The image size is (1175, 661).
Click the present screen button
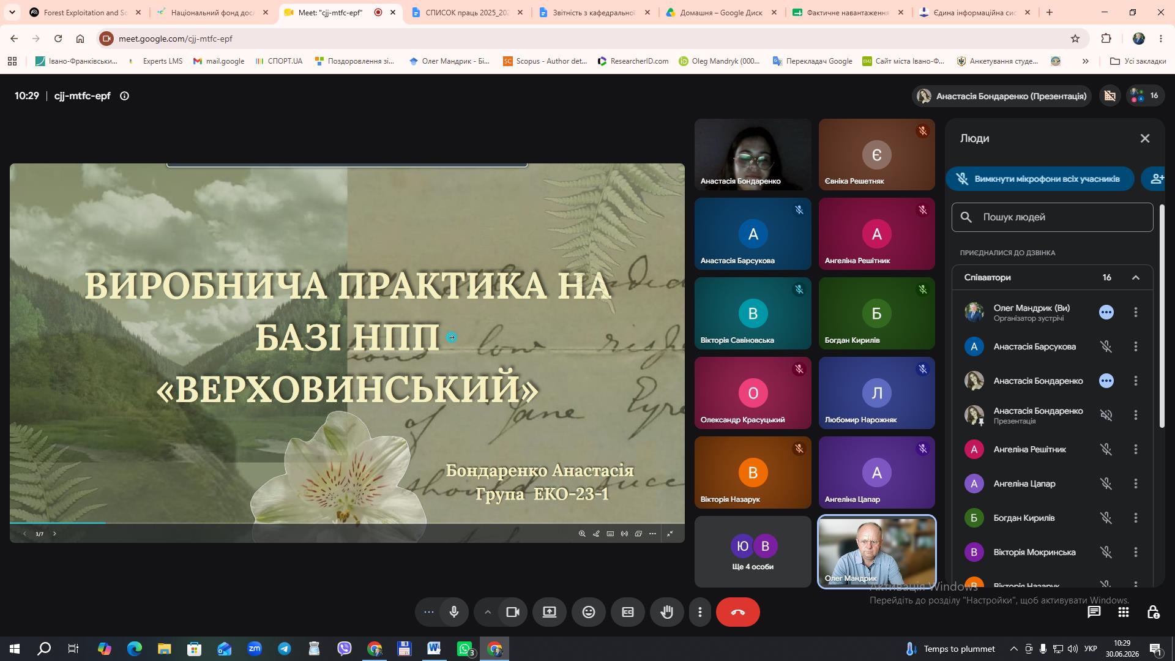pos(550,612)
